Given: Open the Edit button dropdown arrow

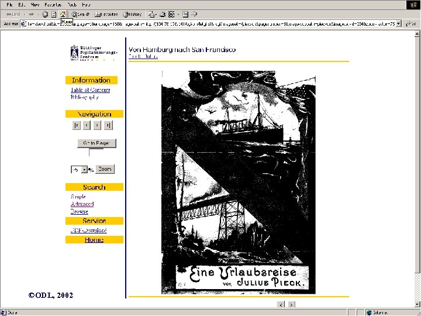Looking at the screenshot, I should pos(178,14).
